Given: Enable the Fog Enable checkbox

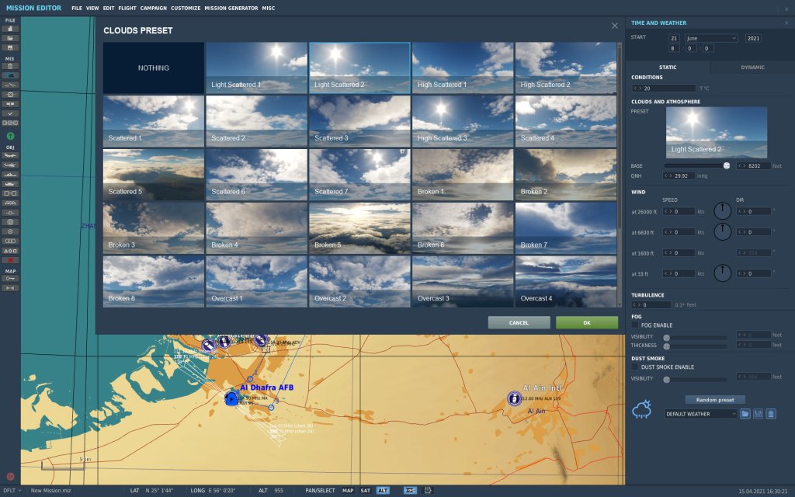Looking at the screenshot, I should click(x=635, y=325).
